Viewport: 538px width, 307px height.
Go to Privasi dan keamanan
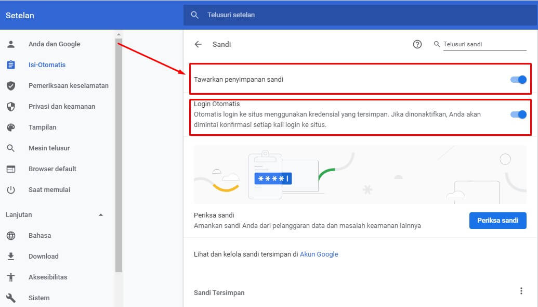(62, 107)
